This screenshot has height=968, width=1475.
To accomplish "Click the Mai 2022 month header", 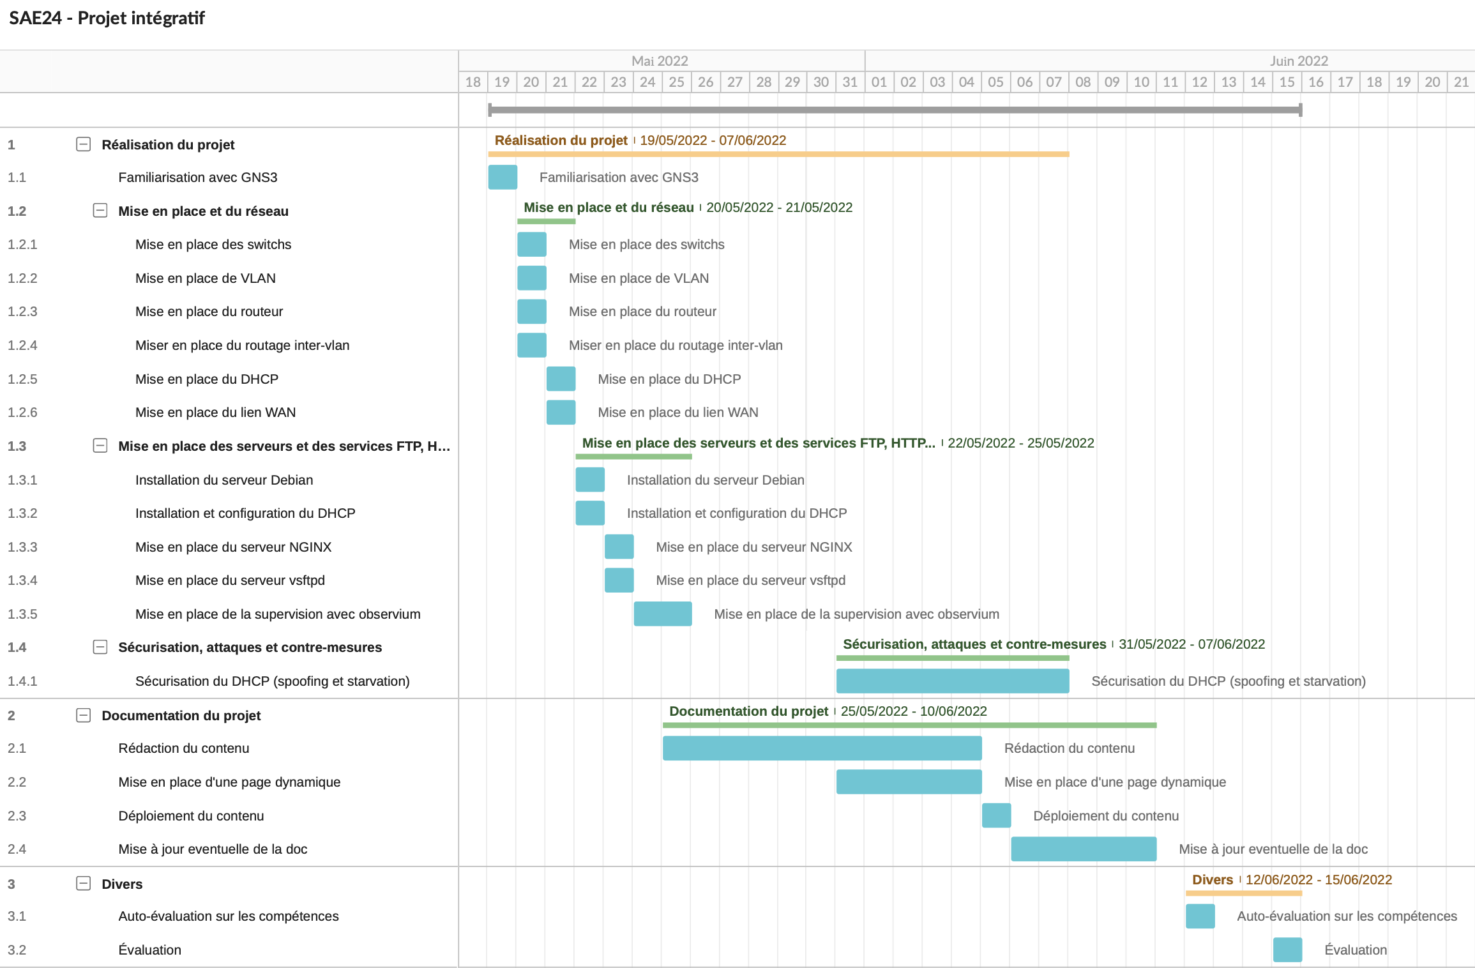I will 660,61.
